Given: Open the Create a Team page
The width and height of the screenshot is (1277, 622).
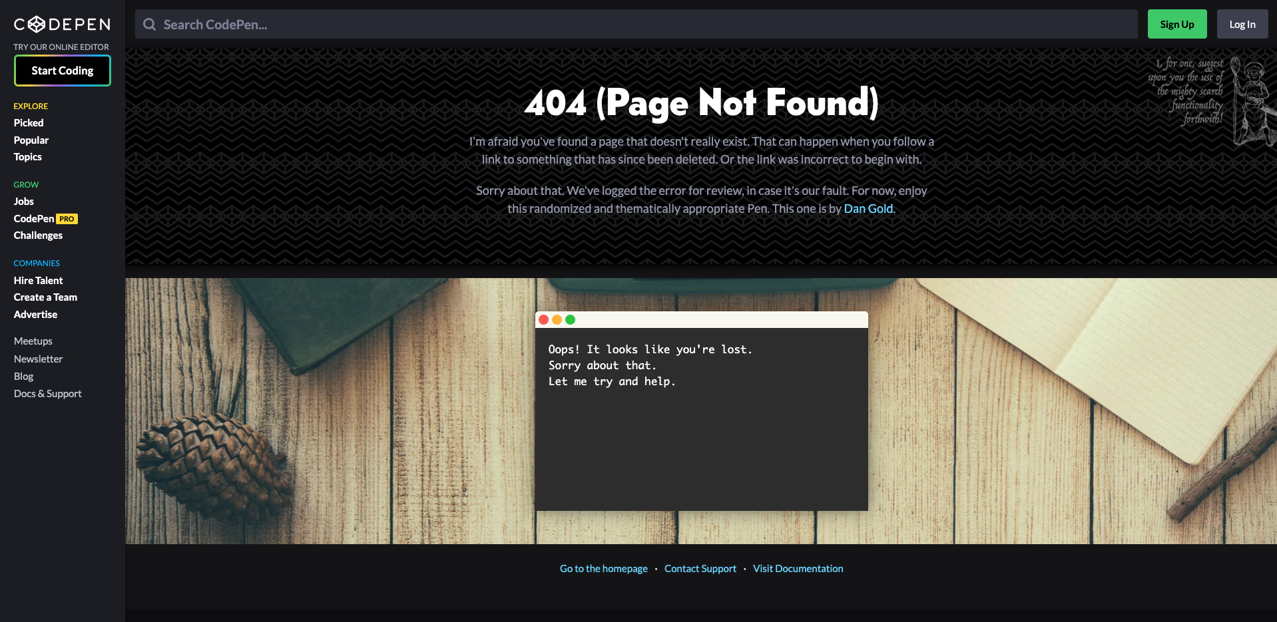Looking at the screenshot, I should point(45,297).
